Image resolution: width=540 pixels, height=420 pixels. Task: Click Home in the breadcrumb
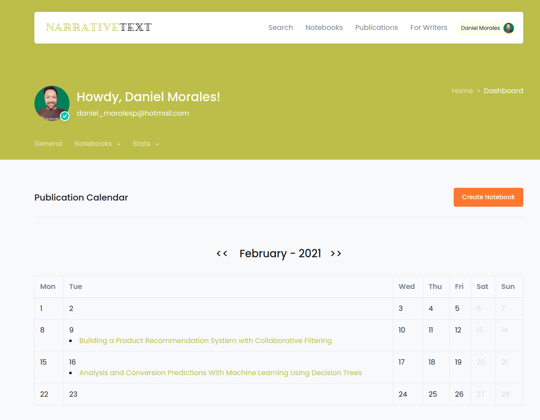(462, 91)
